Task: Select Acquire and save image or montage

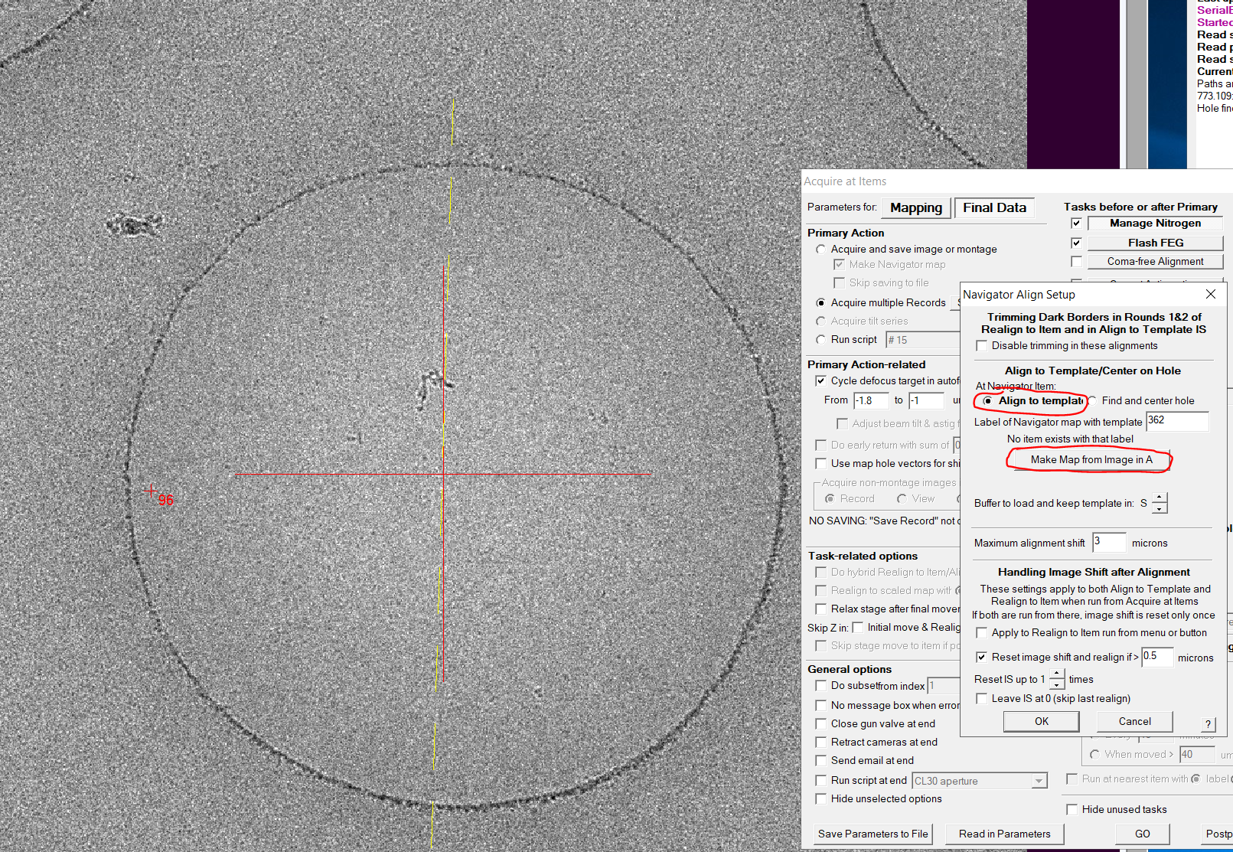Action: tap(821, 250)
